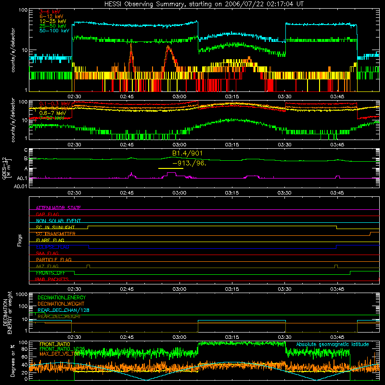Click the Degrees or % axis title
Viewport: 385px width, 385px height.
pyautogui.click(x=13, y=360)
